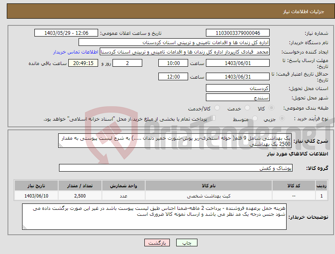335x254 pixels.
Task: Click the delivery city field سنندج
Action: point(238,98)
